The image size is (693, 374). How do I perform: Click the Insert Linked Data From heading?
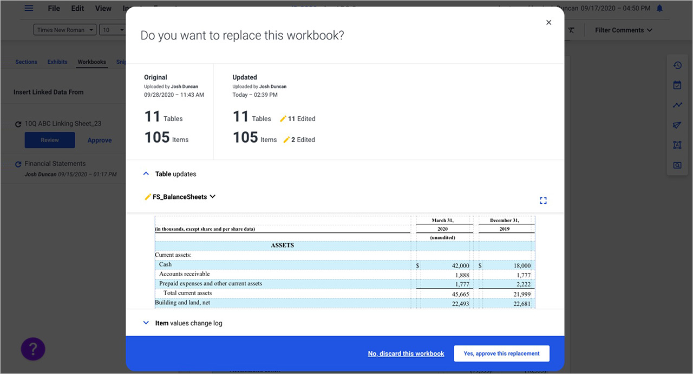pyautogui.click(x=48, y=92)
